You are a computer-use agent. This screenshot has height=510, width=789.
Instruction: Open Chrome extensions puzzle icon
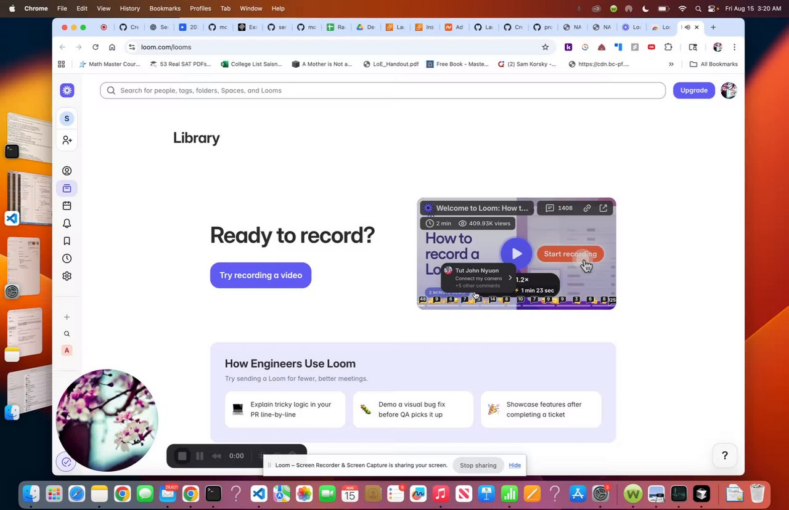click(668, 47)
